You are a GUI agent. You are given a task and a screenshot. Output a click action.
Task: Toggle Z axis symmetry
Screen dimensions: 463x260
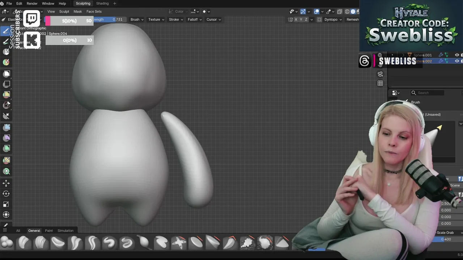click(306, 19)
